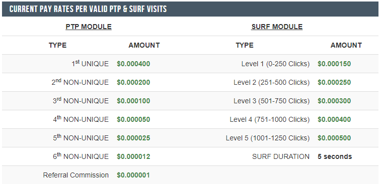Screen dimensions: 381x185
Task: Select the Level 4 amount $0.000400
Action: (x=334, y=119)
